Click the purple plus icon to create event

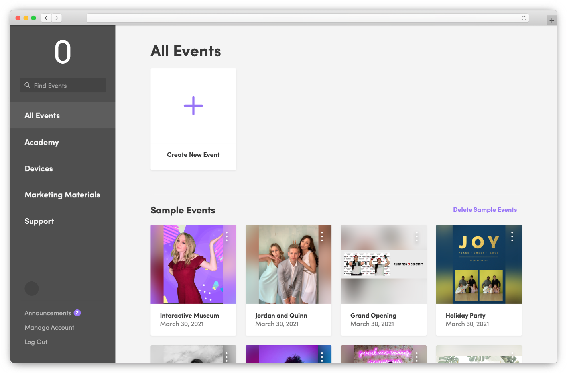pos(193,105)
